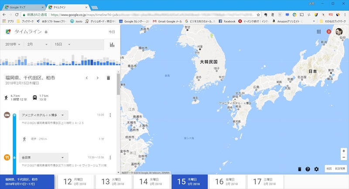349x189 pixels.
Task: Select day 12 月曜日 tab
Action: tap(75, 182)
